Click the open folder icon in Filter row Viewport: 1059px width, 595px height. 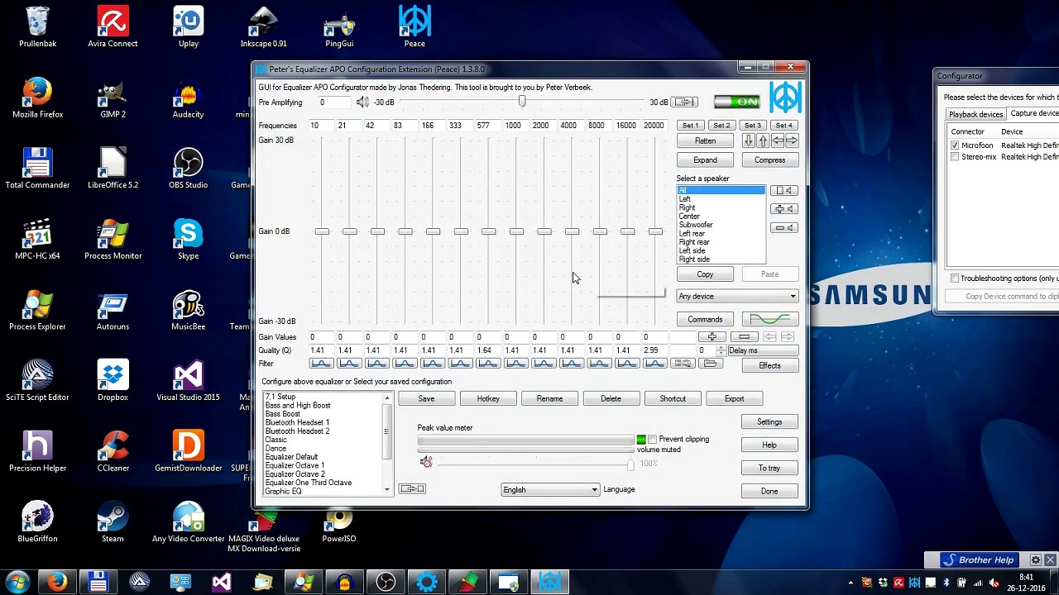point(711,364)
